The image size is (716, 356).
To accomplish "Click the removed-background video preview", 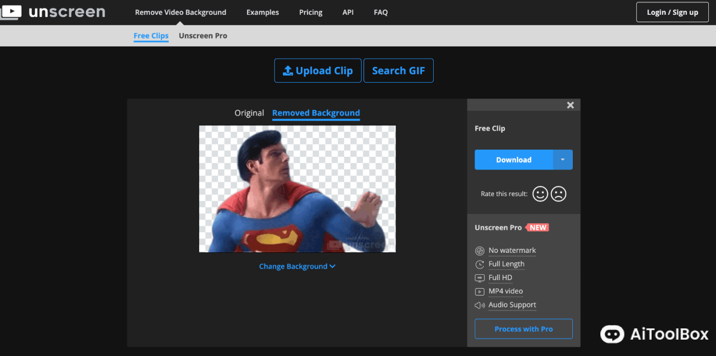I will pos(297,189).
